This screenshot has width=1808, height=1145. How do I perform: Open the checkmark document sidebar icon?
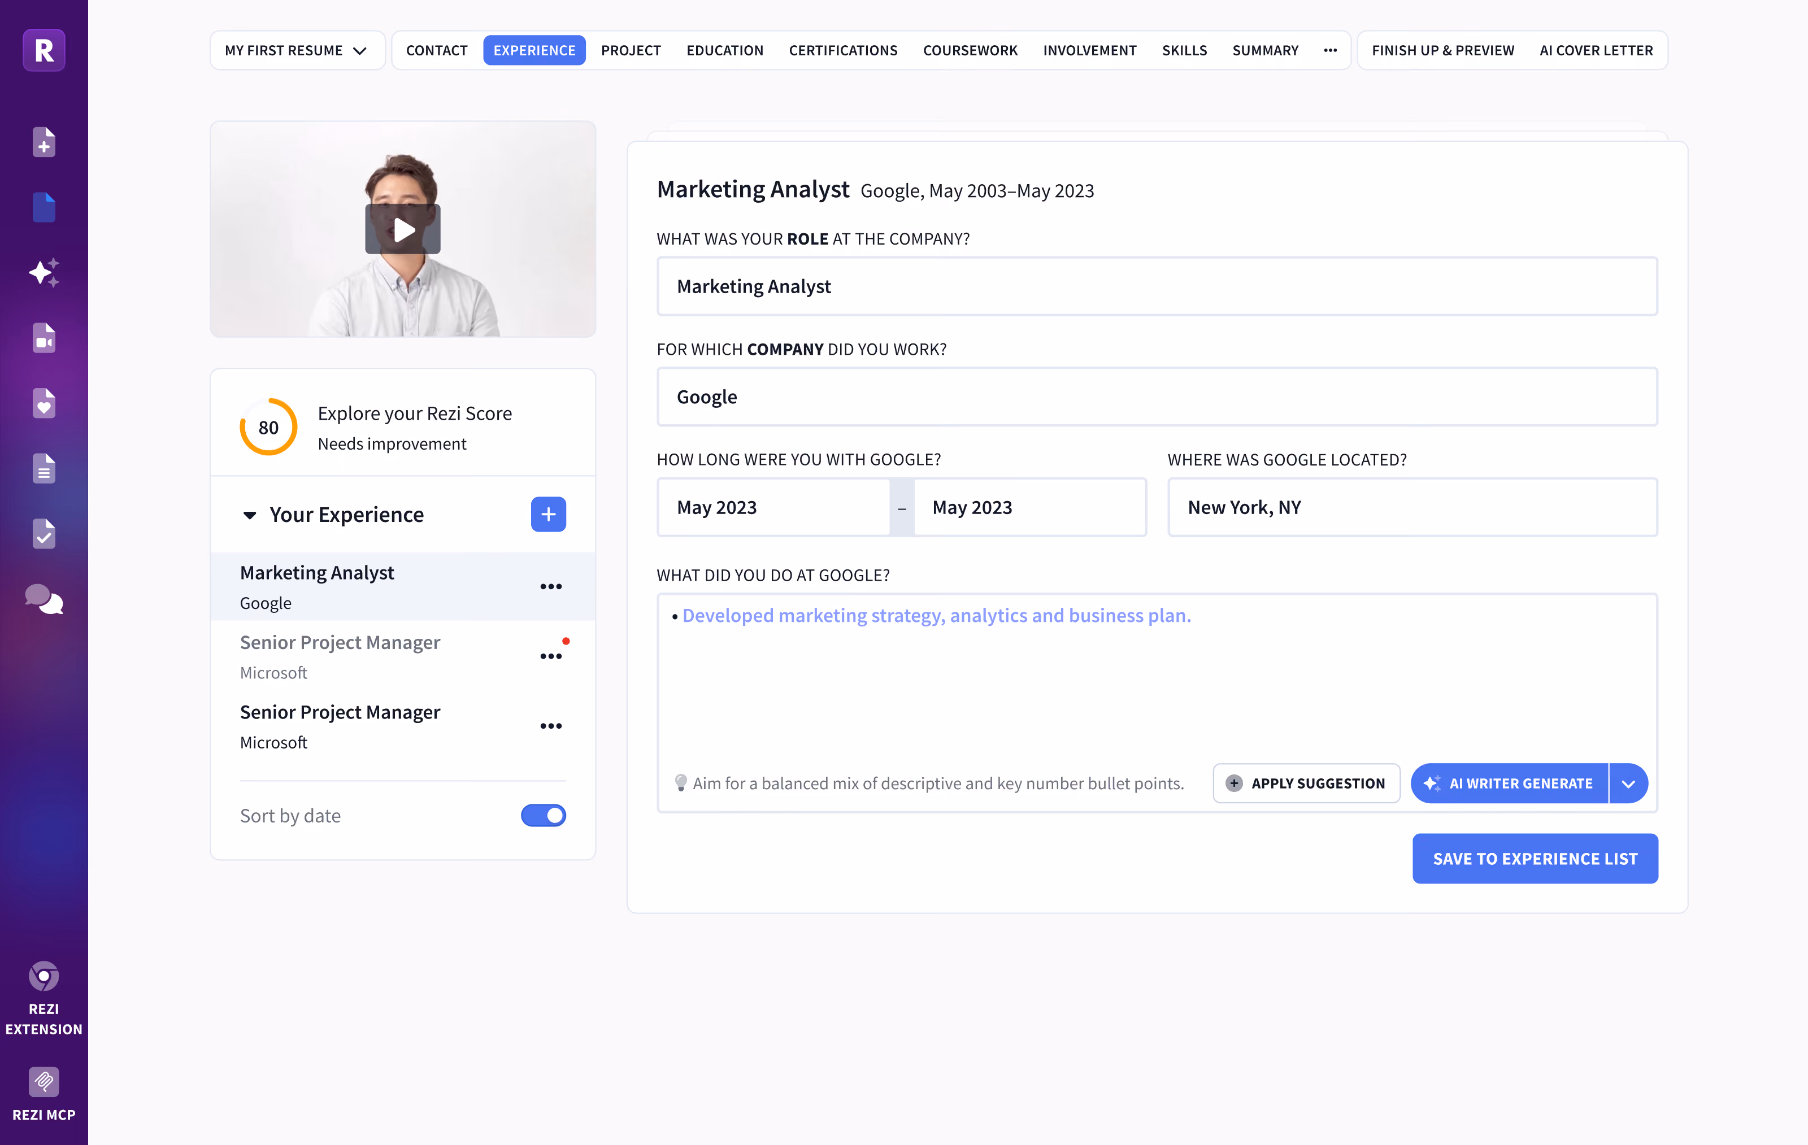click(x=44, y=534)
